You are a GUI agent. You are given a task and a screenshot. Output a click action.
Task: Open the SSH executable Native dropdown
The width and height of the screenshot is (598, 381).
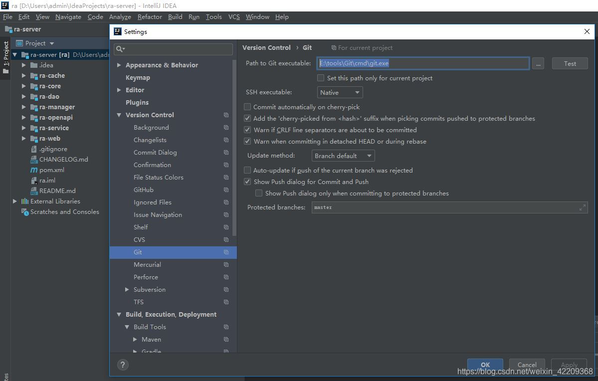[x=340, y=92]
